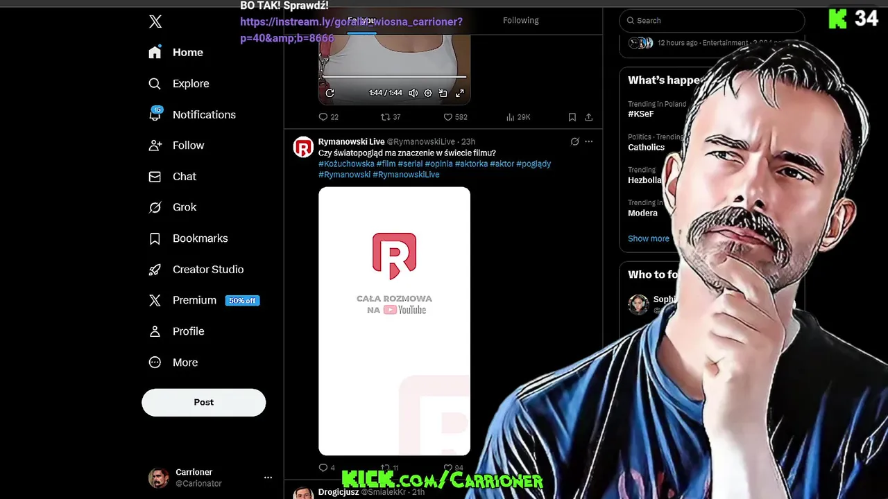Click the Show more trends link
Viewport: 888px width, 499px height.
[x=649, y=238]
